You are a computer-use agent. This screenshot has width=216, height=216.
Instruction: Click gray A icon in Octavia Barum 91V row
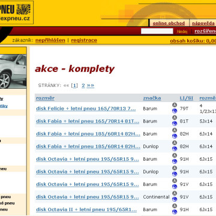coord(175,181)
